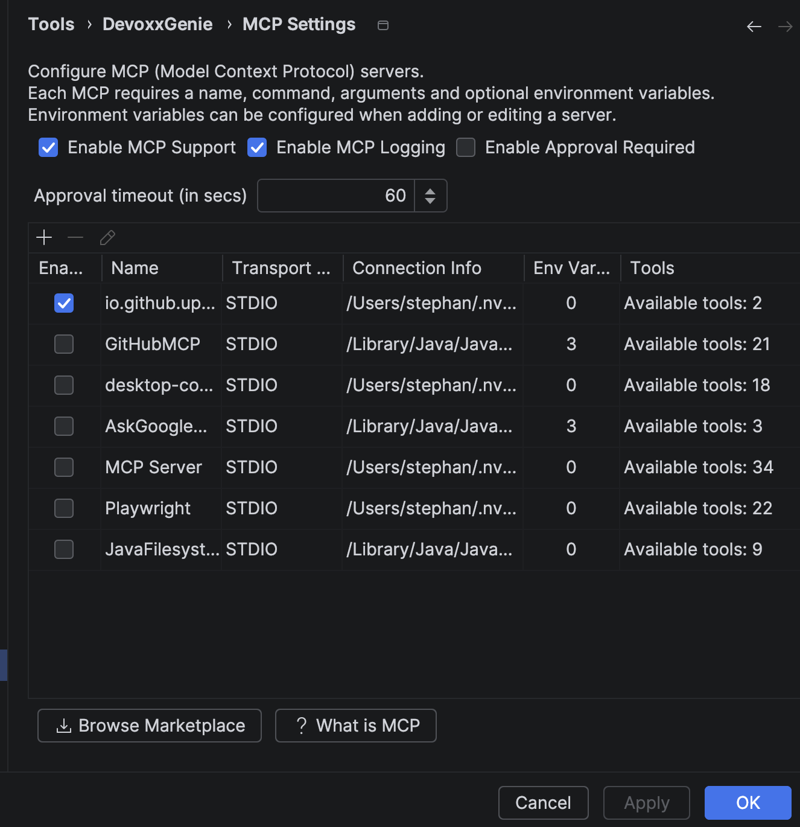This screenshot has height=827, width=800.
Task: Click the remove server minus icon
Action: [x=75, y=237]
